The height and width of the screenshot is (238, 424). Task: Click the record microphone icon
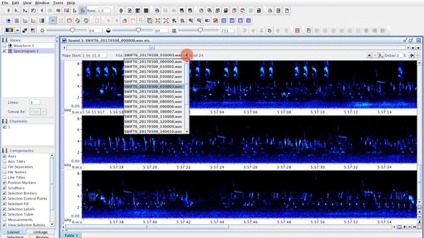121,11
